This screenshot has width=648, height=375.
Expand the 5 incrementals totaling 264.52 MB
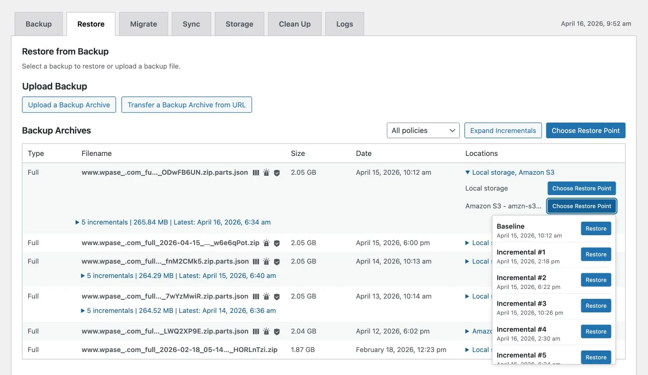pos(178,310)
